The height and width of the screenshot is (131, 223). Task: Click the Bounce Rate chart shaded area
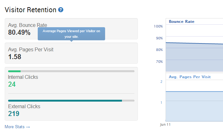(x=194, y=57)
